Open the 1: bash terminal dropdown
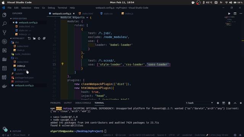The image size is (244, 137). click(199, 103)
